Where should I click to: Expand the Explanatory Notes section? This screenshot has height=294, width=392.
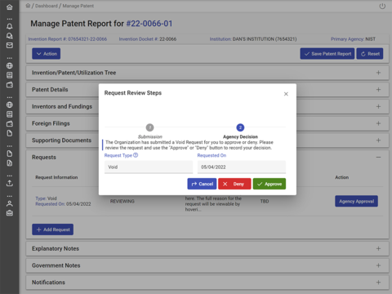[207, 248]
